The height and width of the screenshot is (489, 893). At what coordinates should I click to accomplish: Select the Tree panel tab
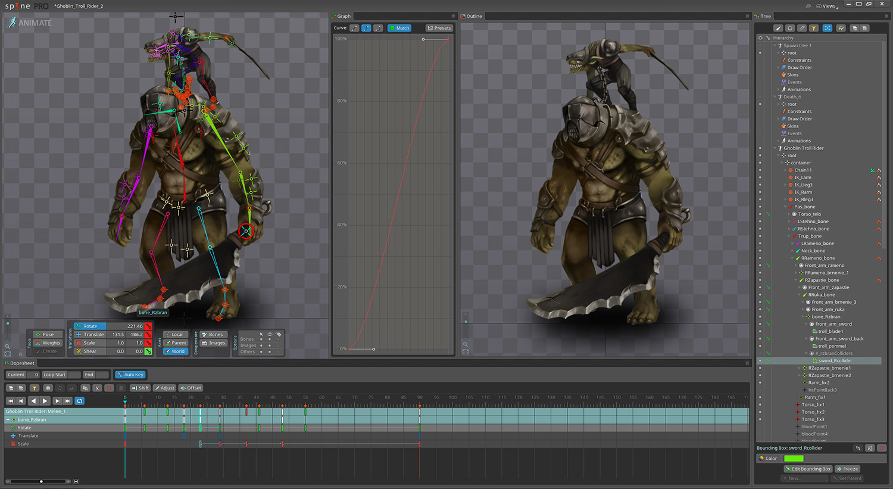tap(763, 16)
